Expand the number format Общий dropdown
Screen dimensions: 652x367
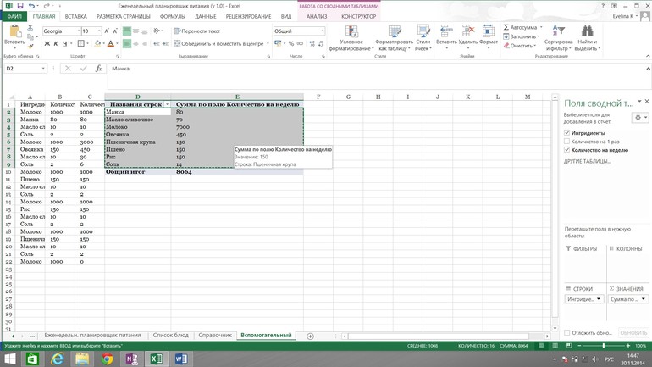[x=322, y=31]
